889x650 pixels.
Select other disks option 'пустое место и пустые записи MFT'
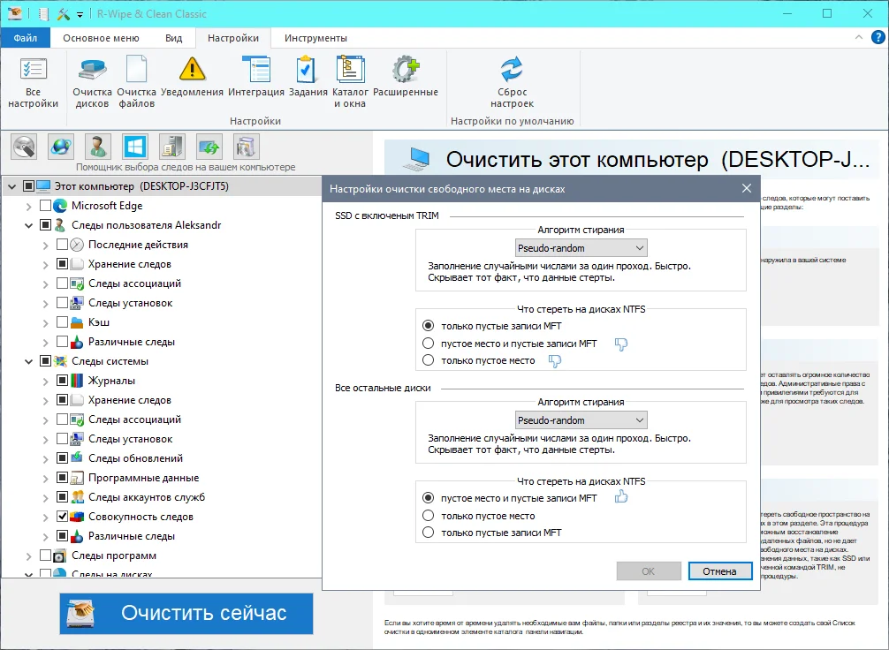428,498
